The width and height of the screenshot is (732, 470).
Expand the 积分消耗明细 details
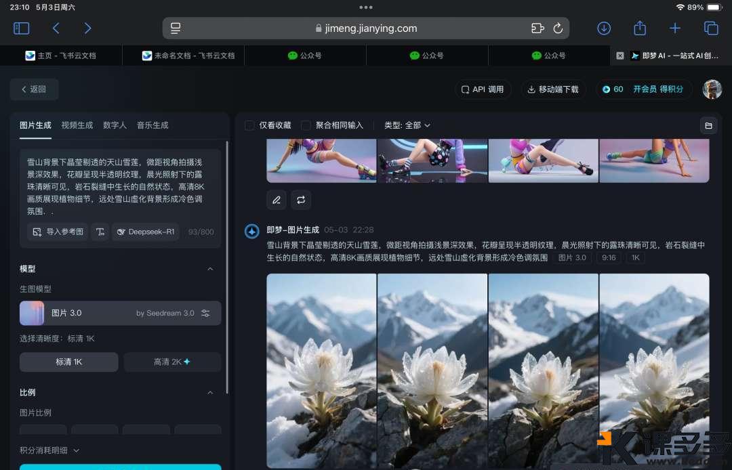[x=49, y=450]
